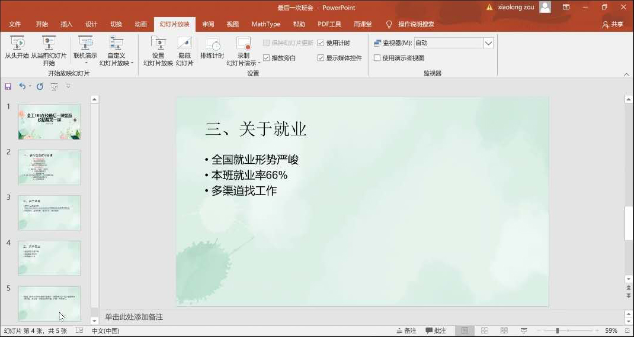Viewport: 634px width, 337px height.
Task: Click the Share (共享) button
Action: click(x=613, y=24)
